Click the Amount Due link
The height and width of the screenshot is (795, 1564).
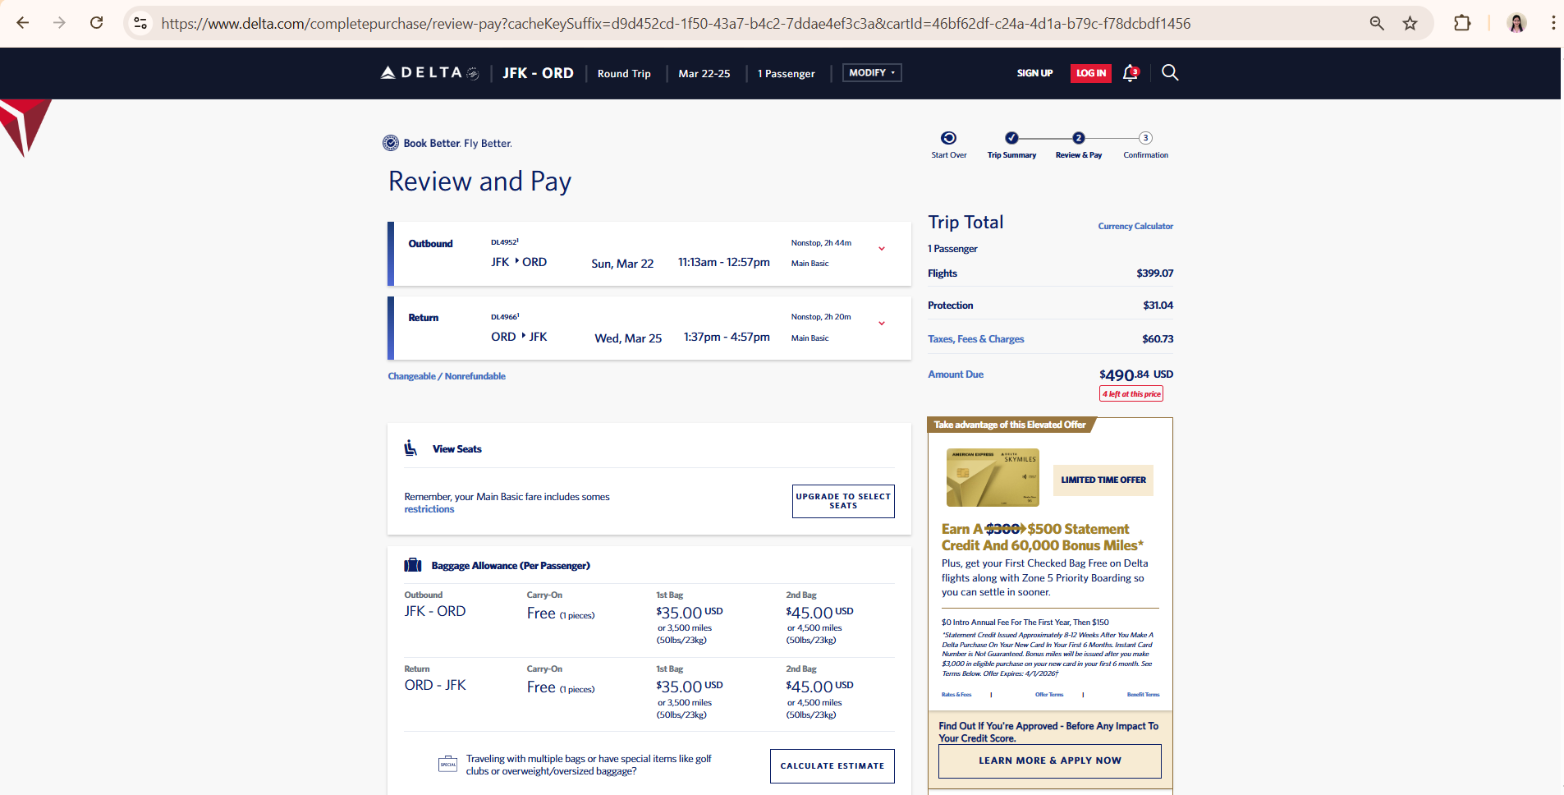click(956, 375)
